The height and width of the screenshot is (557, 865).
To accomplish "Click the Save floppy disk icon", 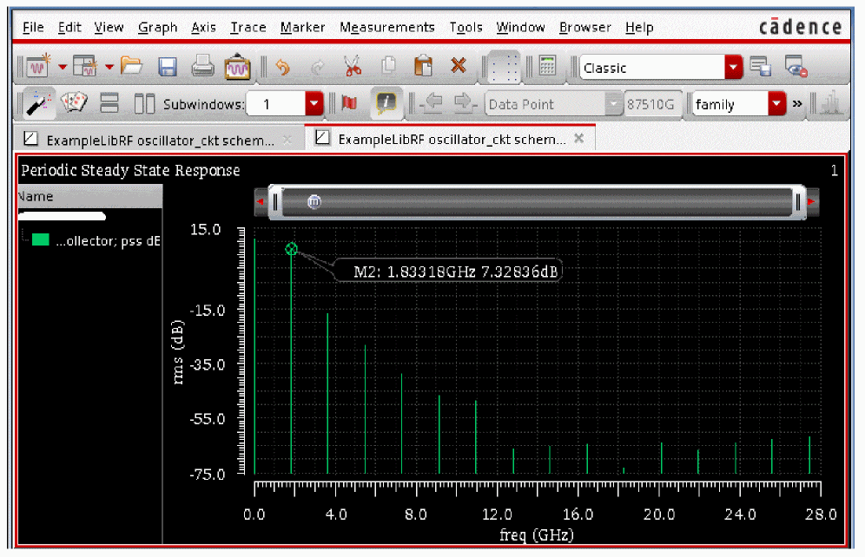I will coord(167,67).
